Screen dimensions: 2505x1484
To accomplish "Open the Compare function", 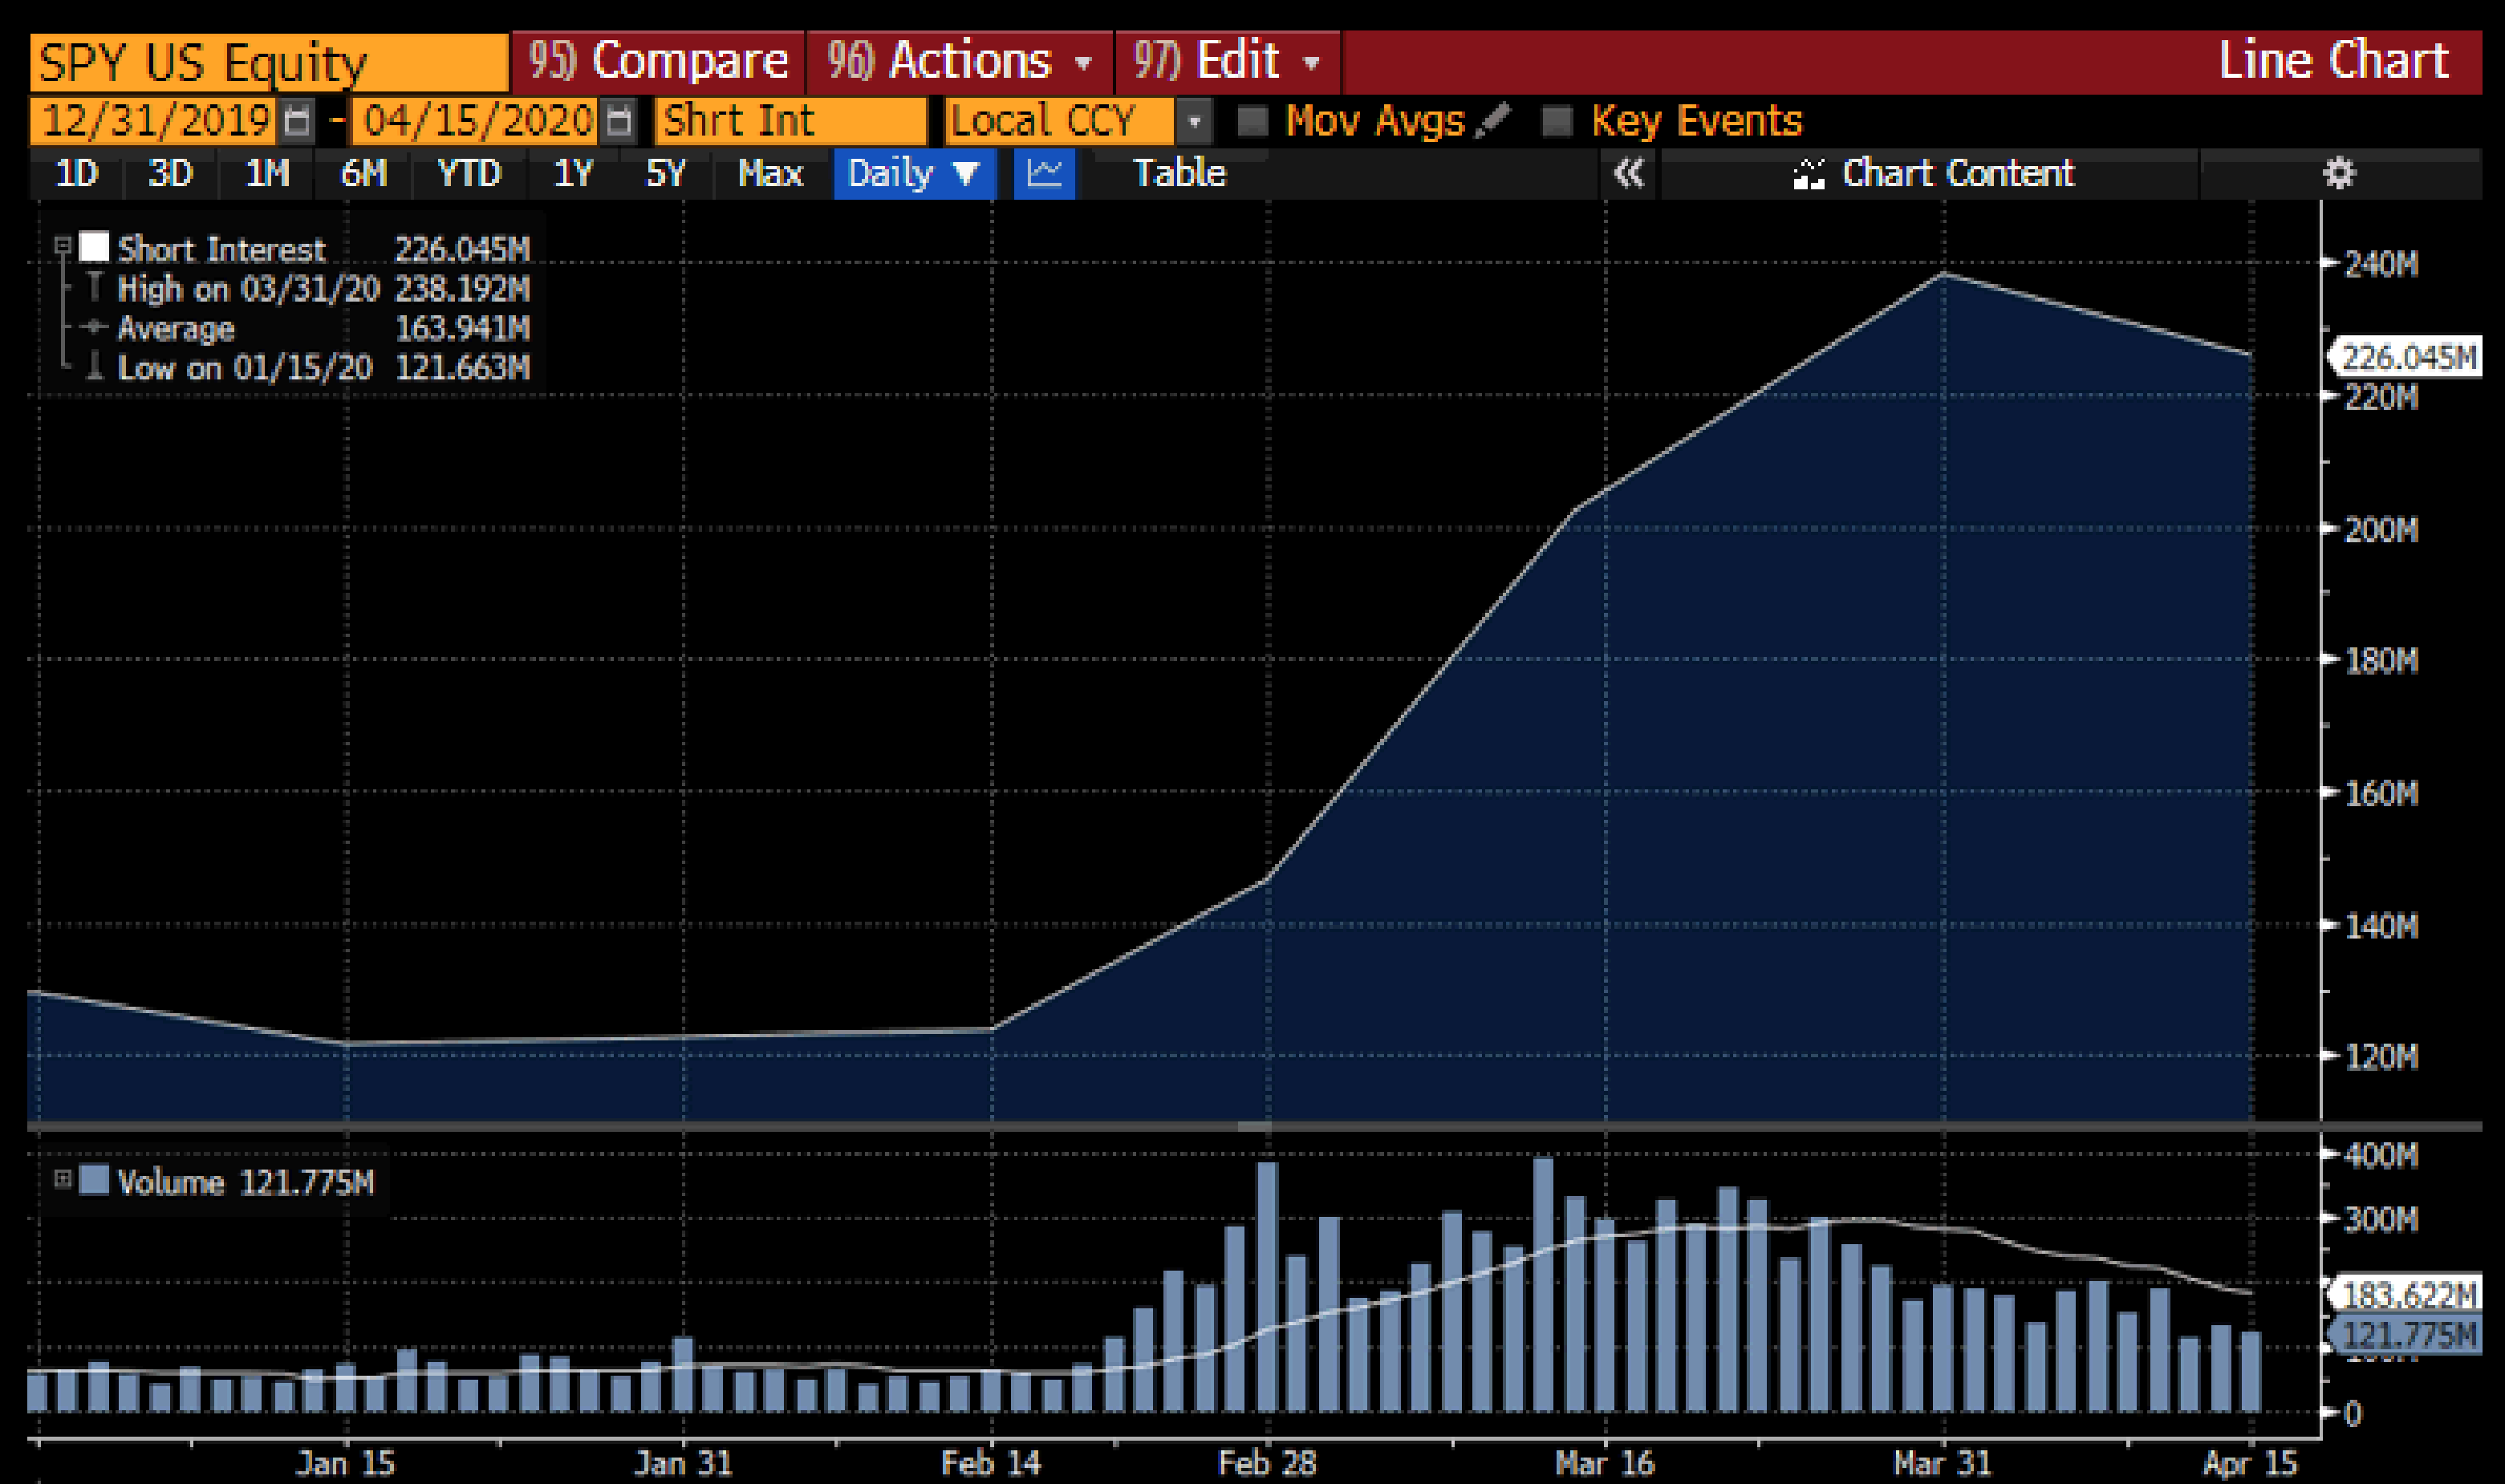I will [x=660, y=60].
